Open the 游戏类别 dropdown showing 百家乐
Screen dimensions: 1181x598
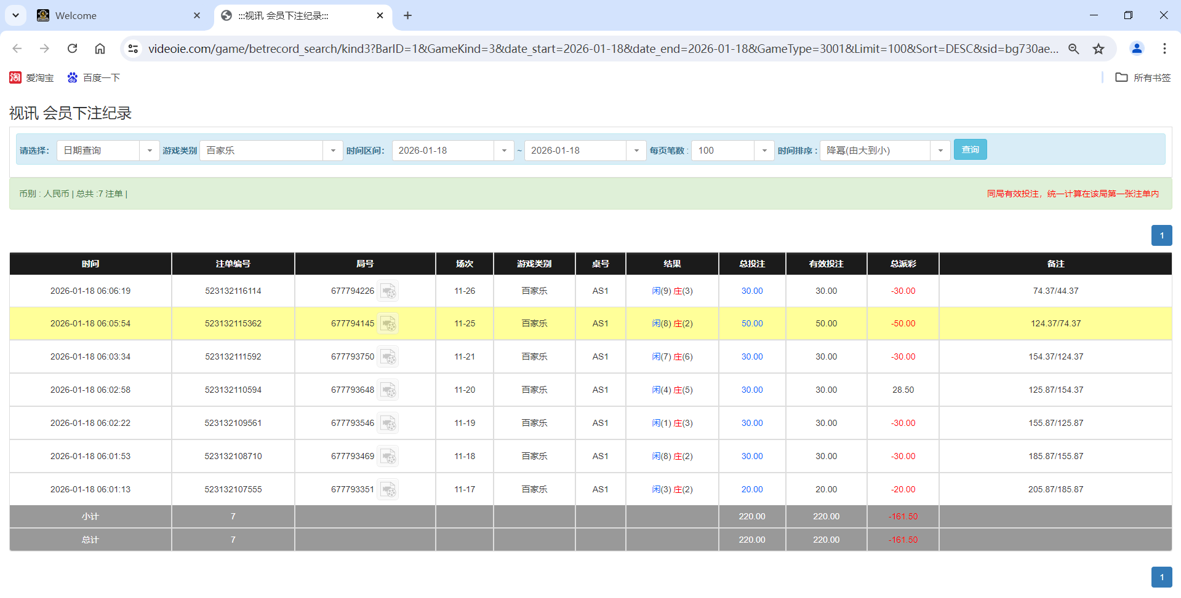[333, 150]
